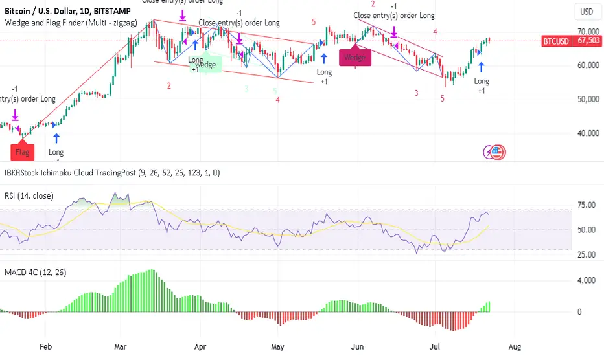Click the Jun label on time axis

coord(358,347)
